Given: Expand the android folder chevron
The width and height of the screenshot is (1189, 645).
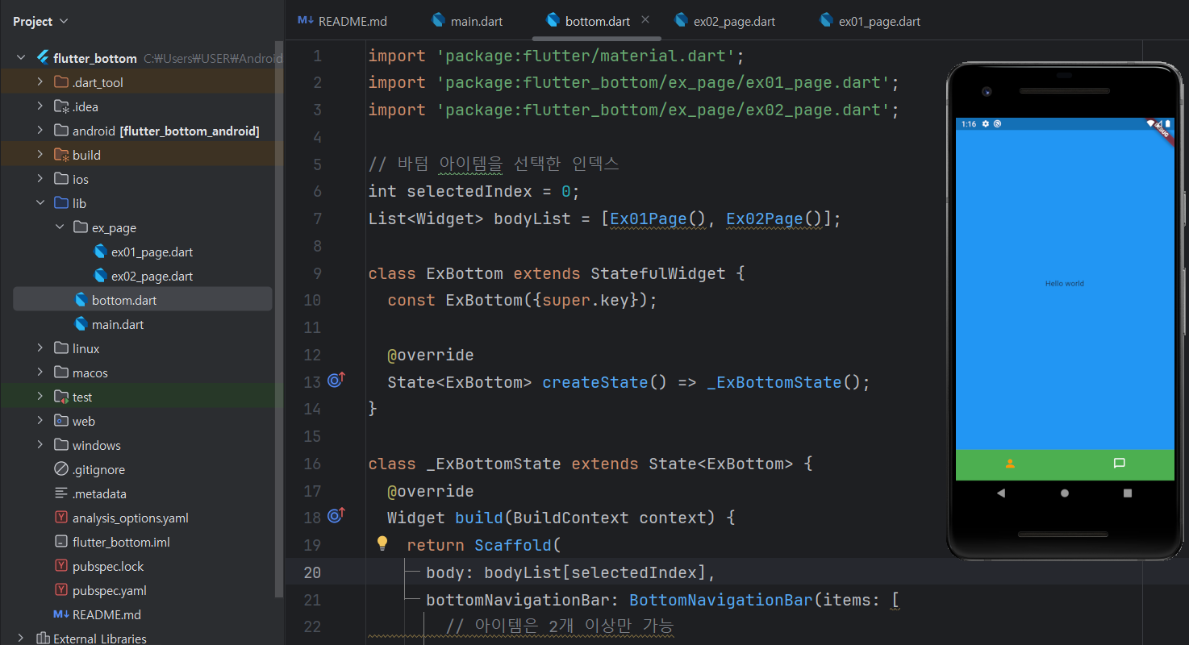Looking at the screenshot, I should 40,131.
